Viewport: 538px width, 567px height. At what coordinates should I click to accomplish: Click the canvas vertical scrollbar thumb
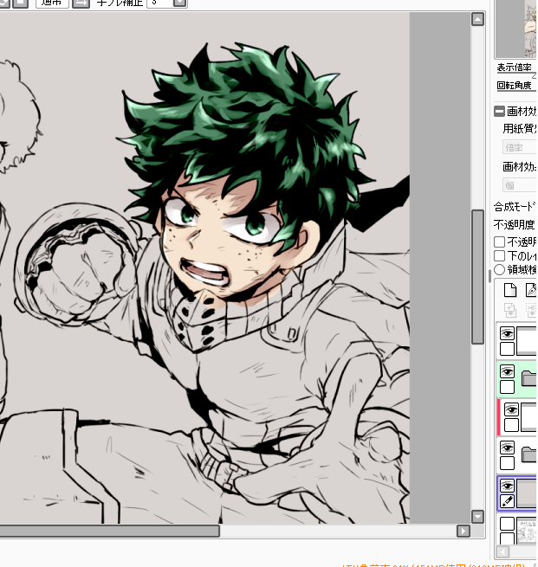[477, 277]
